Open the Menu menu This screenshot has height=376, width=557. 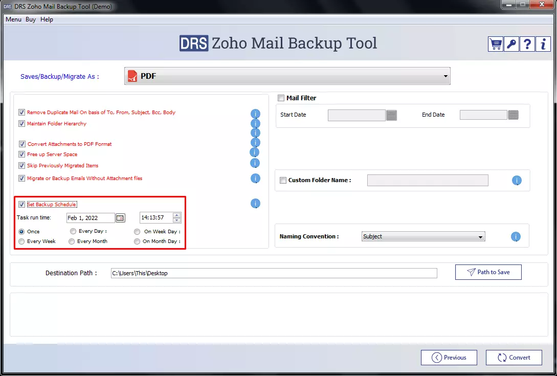pos(13,19)
